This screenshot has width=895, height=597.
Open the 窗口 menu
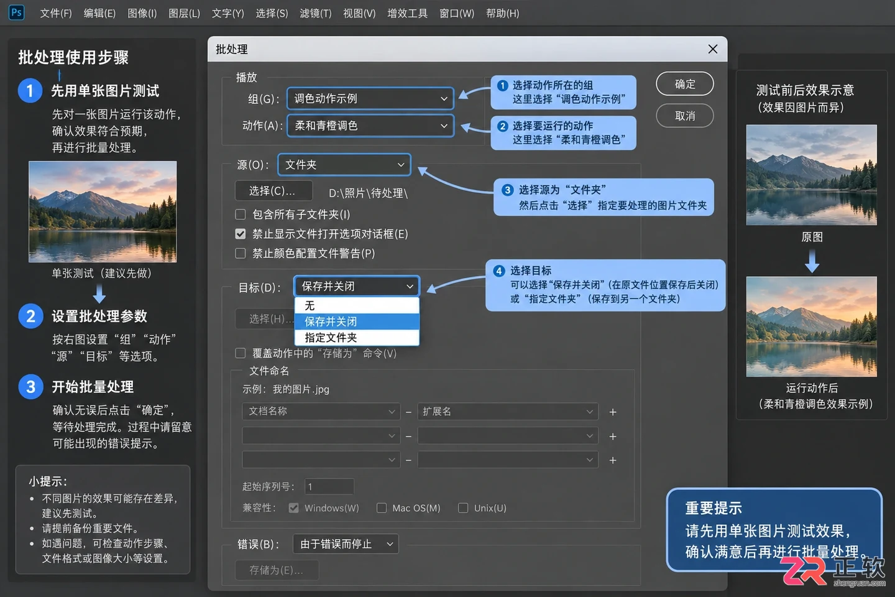[x=457, y=13]
